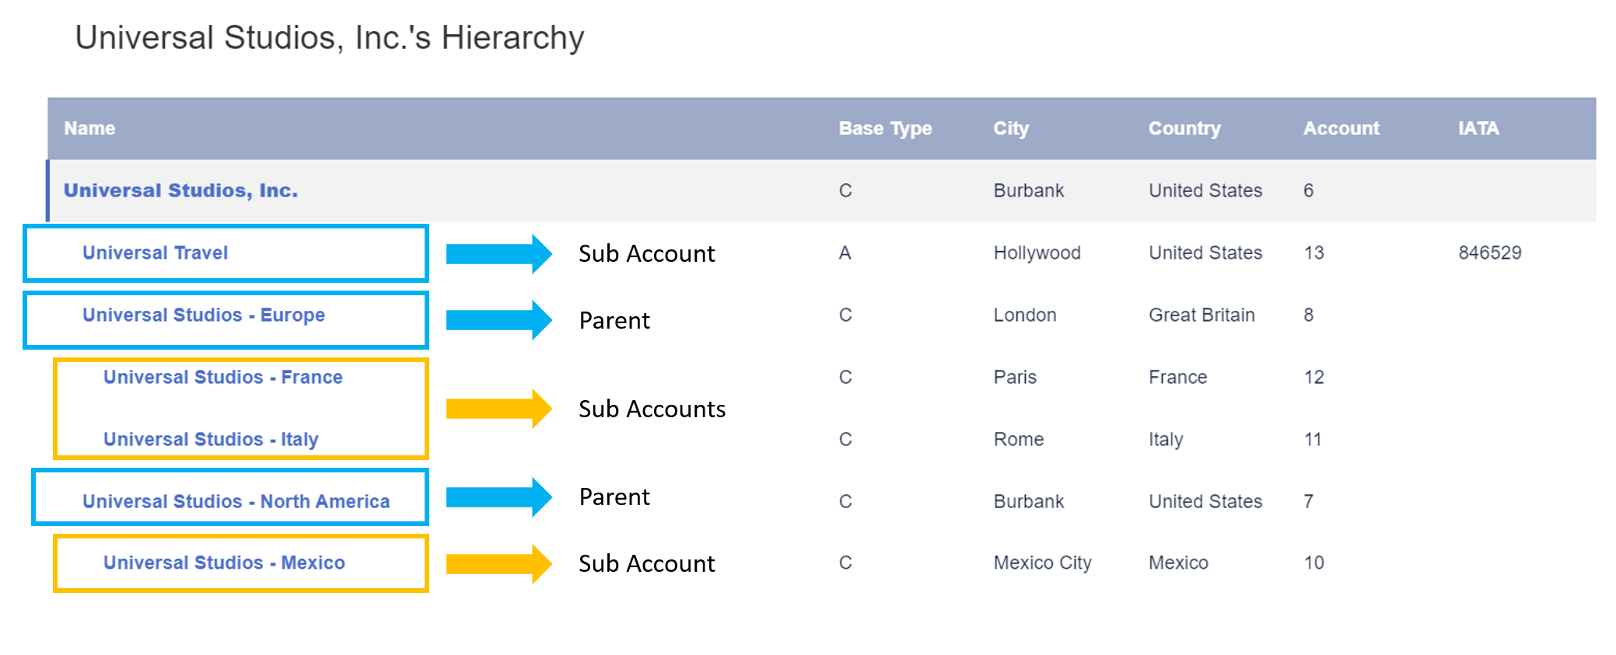
Task: Select the Rome city cell
Action: (x=1018, y=439)
